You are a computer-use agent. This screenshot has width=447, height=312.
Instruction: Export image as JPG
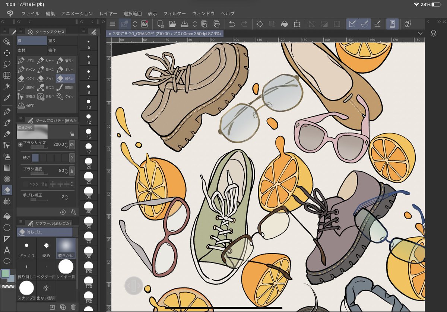pyautogui.click(x=205, y=24)
